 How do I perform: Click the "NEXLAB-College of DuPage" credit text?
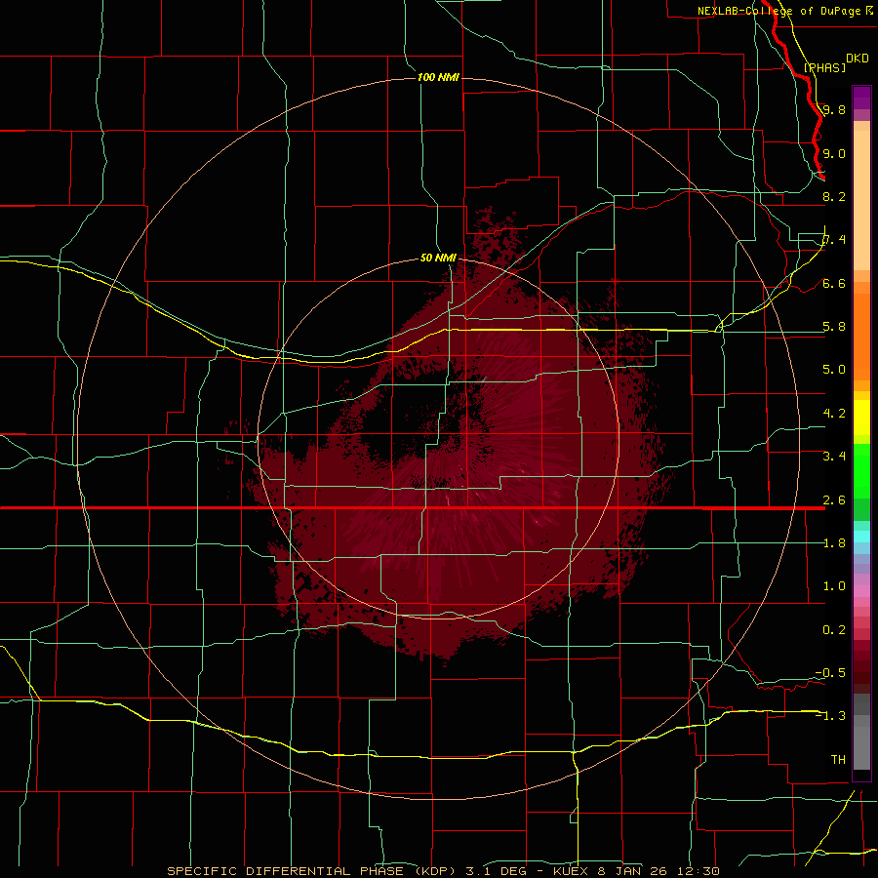[x=780, y=11]
